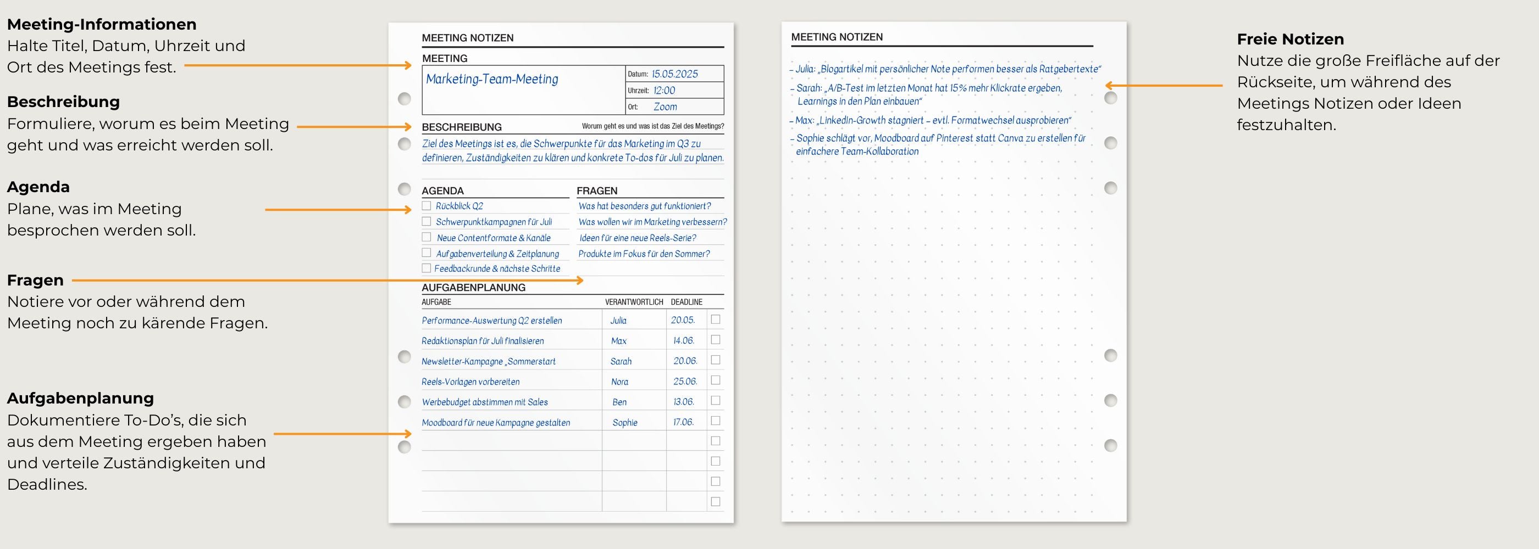Click the Beschreibung text about Q3 marketing

click(x=572, y=151)
